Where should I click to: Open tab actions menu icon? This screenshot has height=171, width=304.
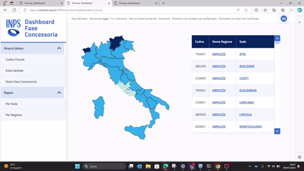(12, 3)
